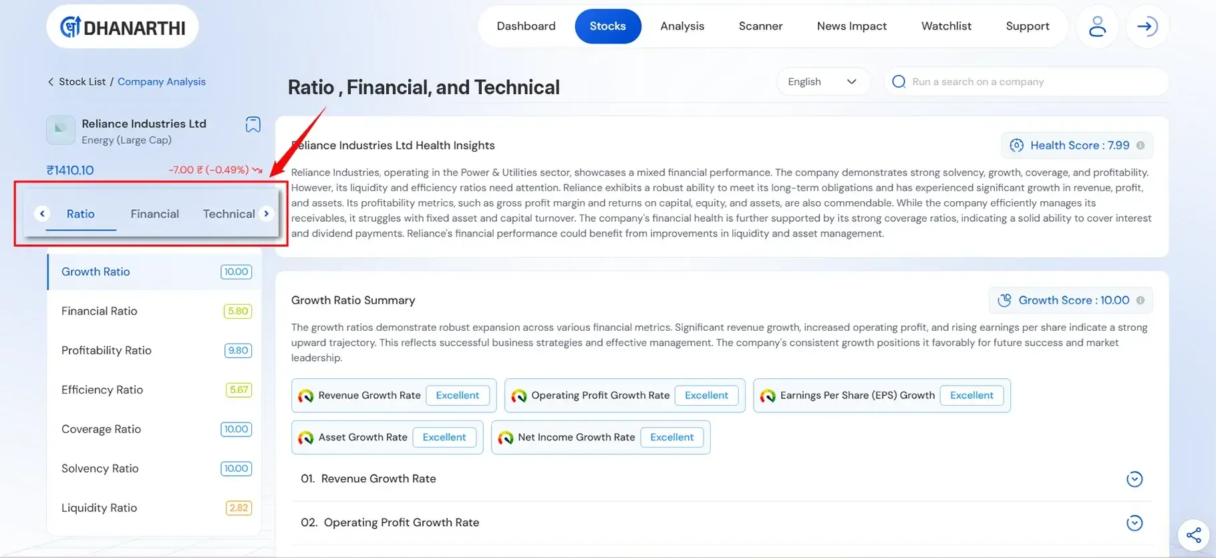Viewport: 1216px width, 558px height.
Task: Go to Watchlist
Action: click(946, 26)
